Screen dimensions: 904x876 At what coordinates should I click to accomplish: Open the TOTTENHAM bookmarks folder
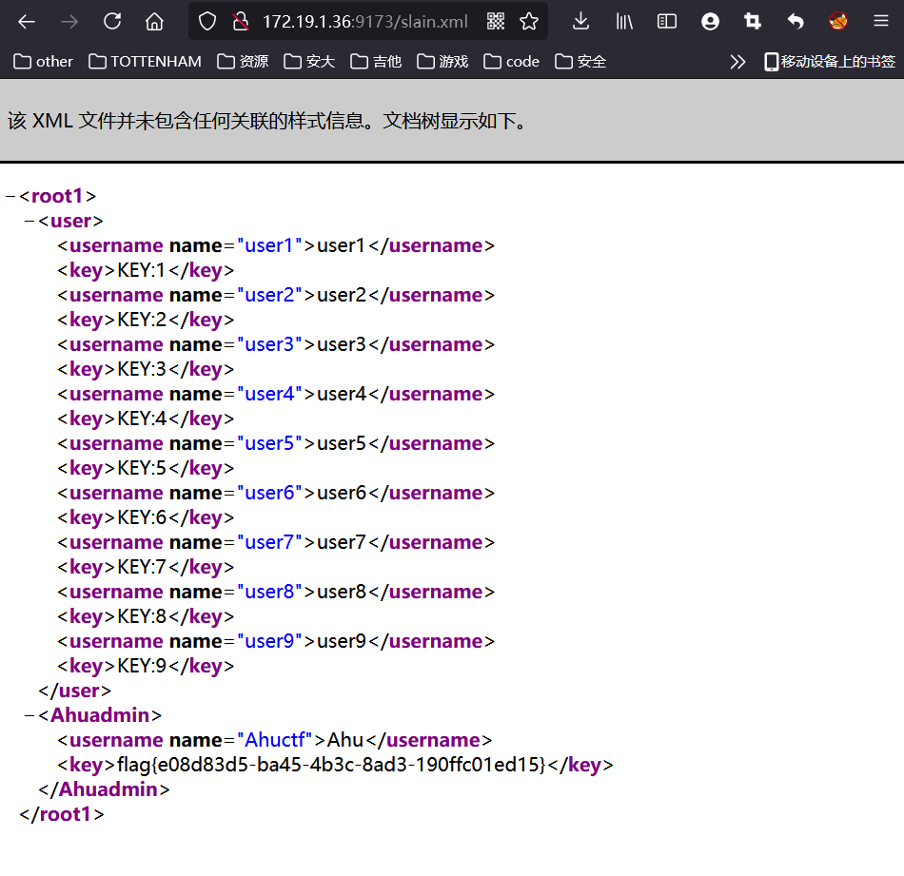tap(146, 62)
